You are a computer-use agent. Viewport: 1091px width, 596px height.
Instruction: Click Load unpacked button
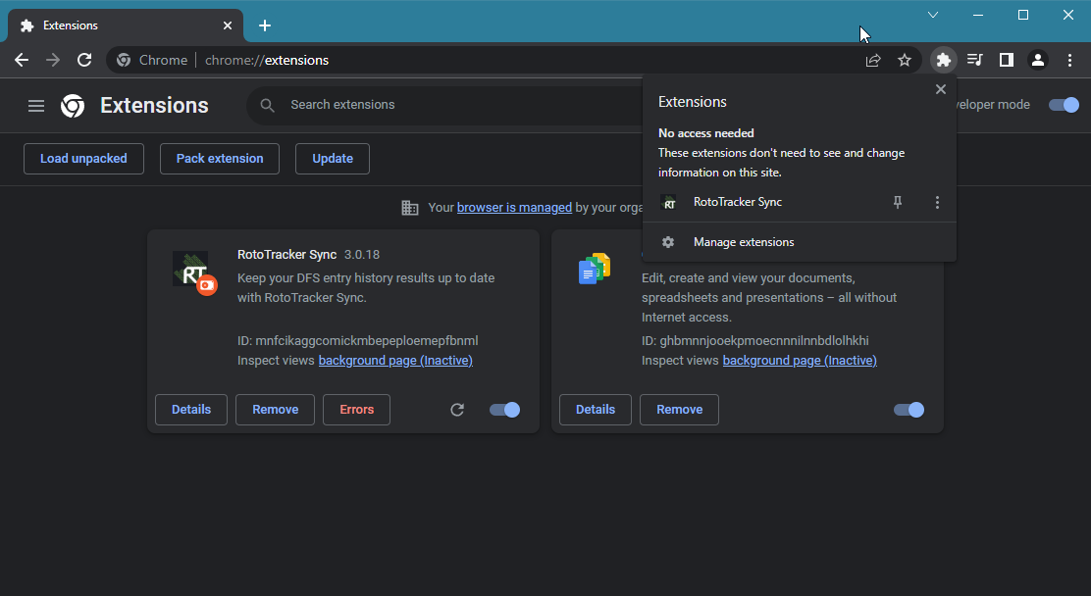point(83,159)
